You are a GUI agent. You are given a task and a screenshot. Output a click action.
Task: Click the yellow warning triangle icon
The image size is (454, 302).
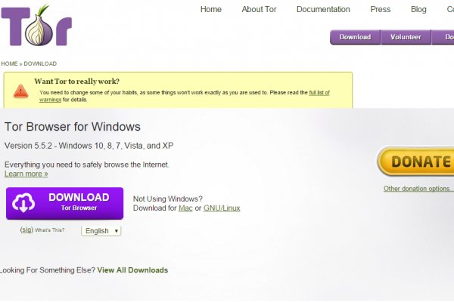click(20, 91)
